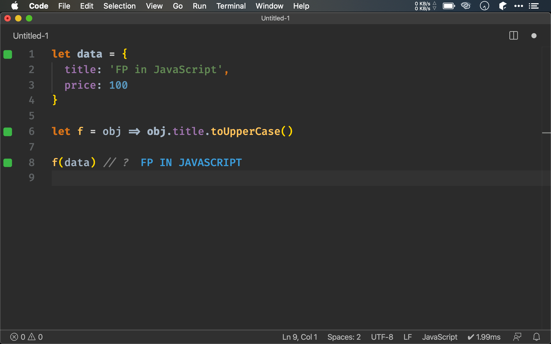Click the bulleted list icon in menu bar
The width and height of the screenshot is (551, 344).
(x=534, y=6)
